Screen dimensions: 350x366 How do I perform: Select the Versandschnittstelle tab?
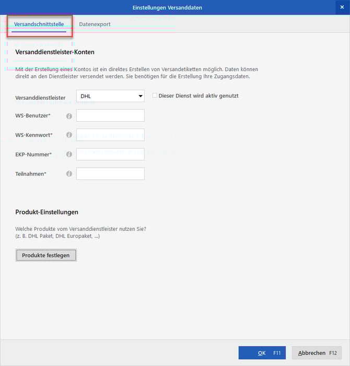click(39, 24)
